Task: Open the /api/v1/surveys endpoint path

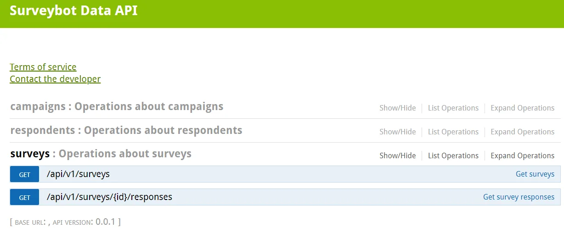Action: point(78,174)
